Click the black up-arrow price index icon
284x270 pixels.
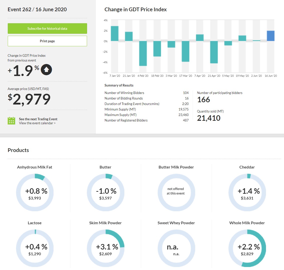pyautogui.click(x=46, y=70)
